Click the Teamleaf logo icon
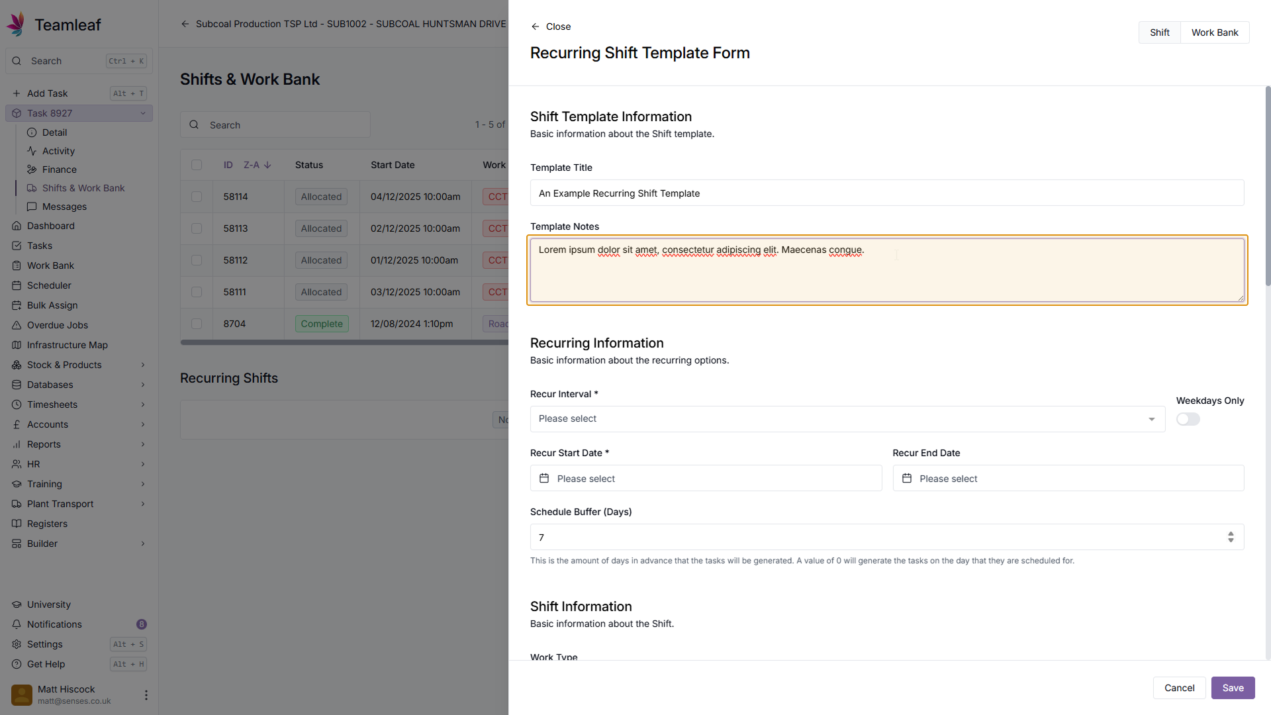 [x=16, y=24]
